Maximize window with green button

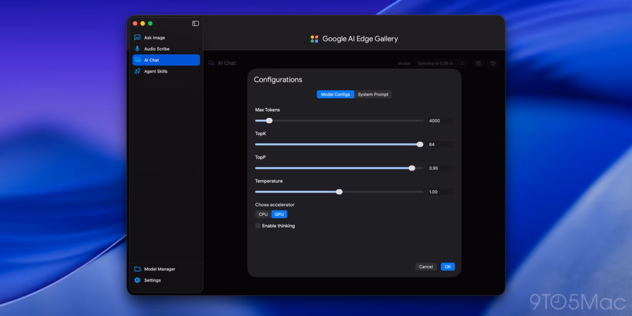(151, 23)
